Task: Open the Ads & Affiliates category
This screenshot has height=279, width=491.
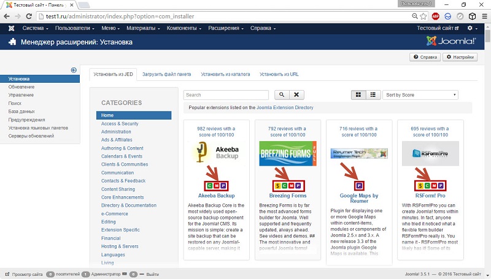Action: [x=117, y=140]
